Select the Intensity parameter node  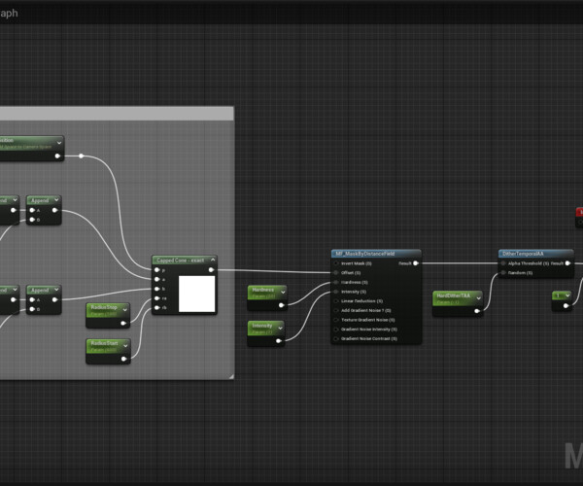(264, 327)
